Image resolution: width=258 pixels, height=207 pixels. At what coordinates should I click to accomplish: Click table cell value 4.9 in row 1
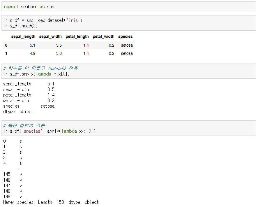pos(32,54)
